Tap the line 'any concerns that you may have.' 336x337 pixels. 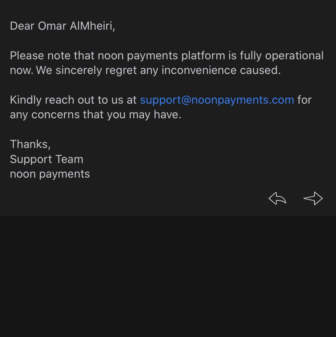click(x=96, y=115)
